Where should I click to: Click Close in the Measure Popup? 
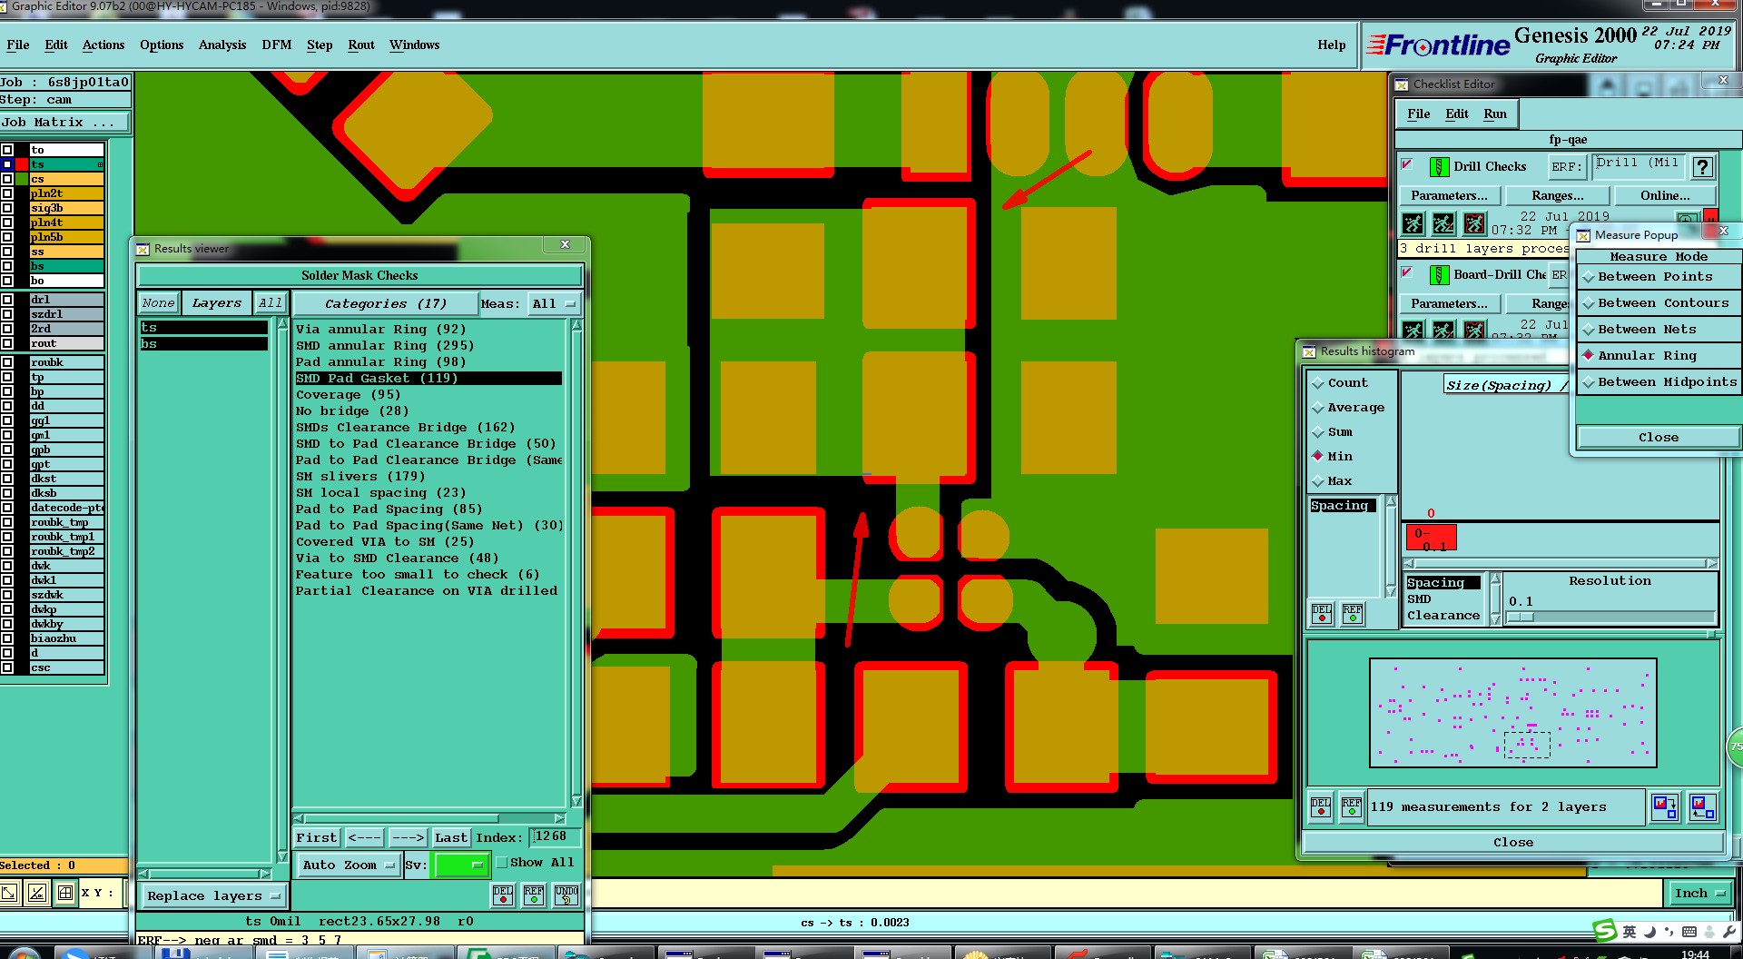1658,438
